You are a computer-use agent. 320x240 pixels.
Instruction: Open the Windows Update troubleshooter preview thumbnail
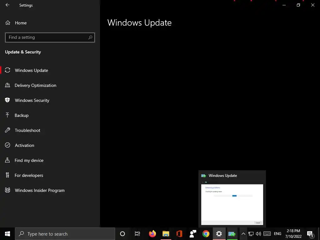(x=232, y=204)
